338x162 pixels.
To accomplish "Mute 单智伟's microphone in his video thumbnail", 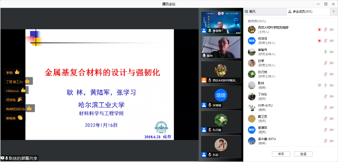I will coord(210,30).
